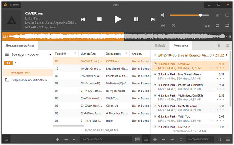Adjust the volume slider
Screen dimensions: 234x145
coord(189,15)
